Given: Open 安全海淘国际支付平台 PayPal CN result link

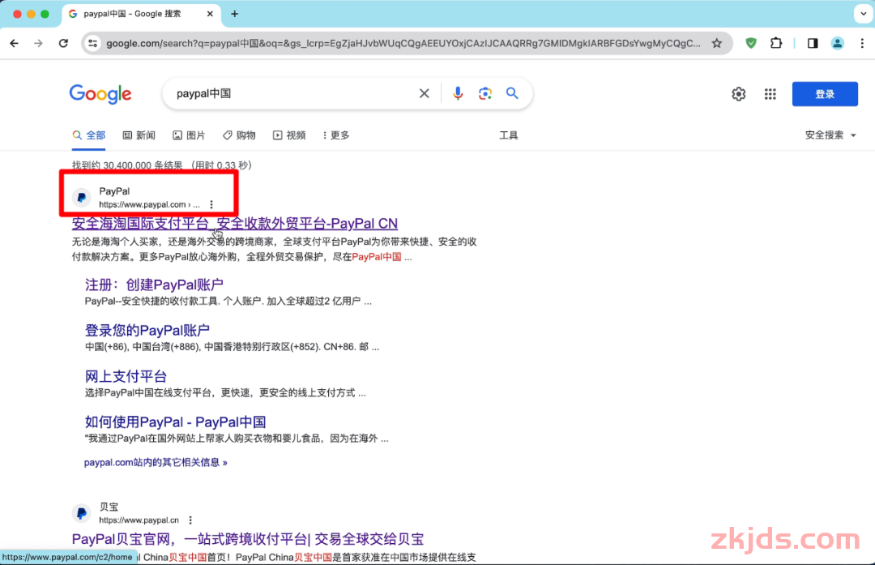Looking at the screenshot, I should coord(234,223).
